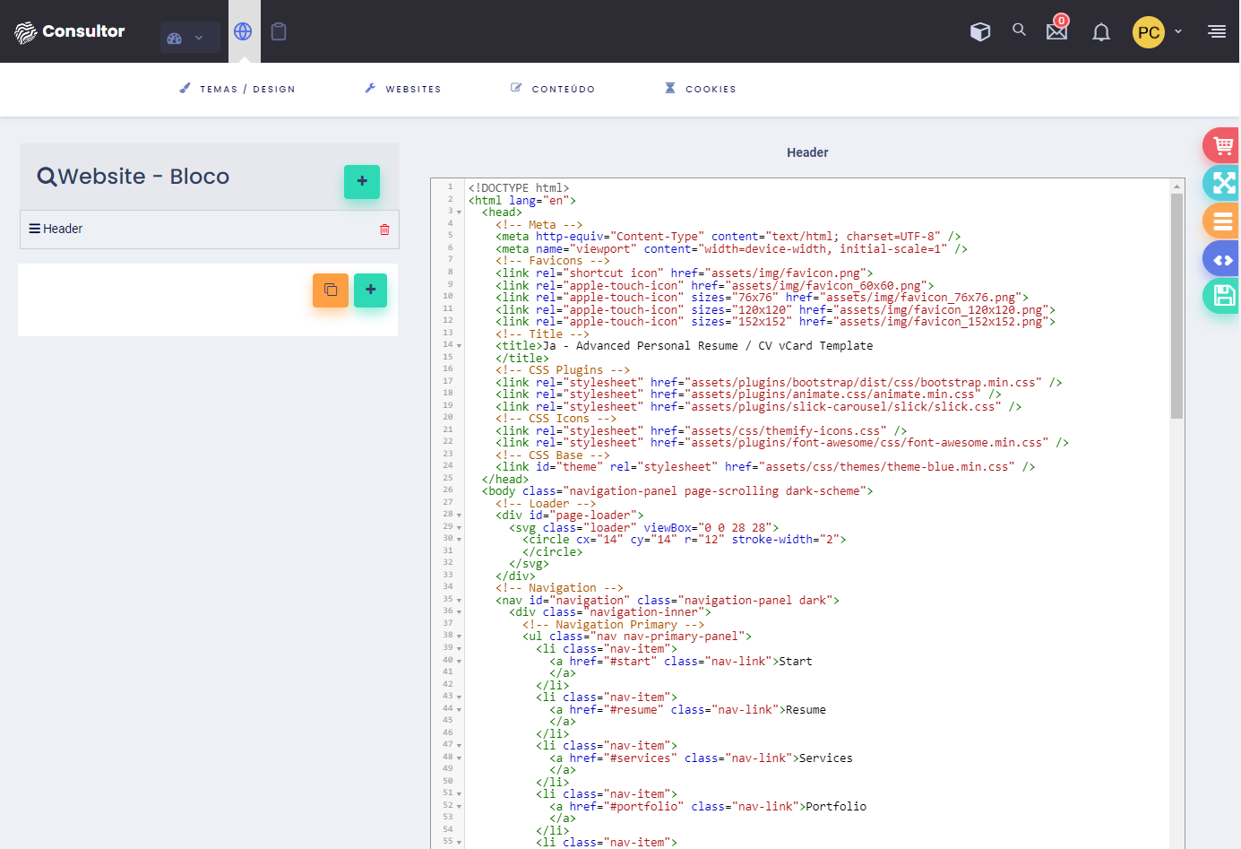Collapse code fold at line 28
Image resolution: width=1241 pixels, height=849 pixels.
pyautogui.click(x=460, y=515)
